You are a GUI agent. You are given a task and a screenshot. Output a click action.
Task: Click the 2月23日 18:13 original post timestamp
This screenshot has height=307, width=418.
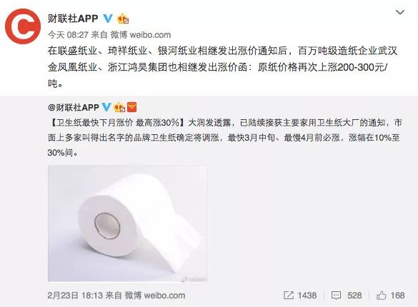[75, 296]
